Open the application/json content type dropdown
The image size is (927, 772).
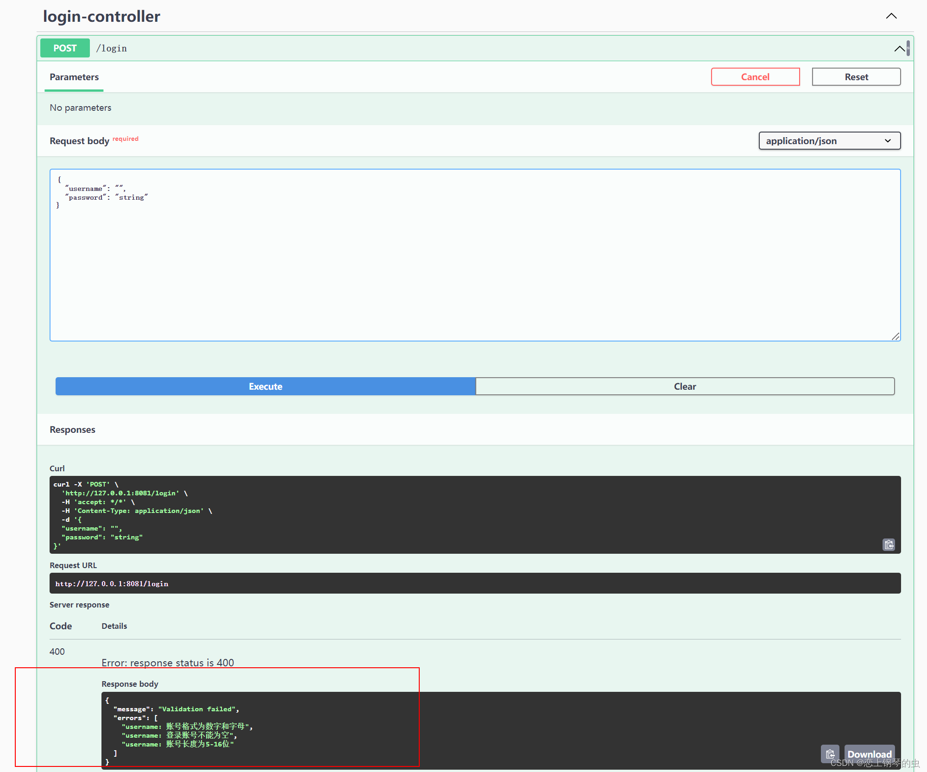pos(829,141)
